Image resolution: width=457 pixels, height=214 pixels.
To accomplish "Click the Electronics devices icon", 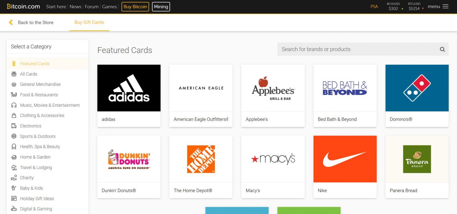I will point(14,126).
